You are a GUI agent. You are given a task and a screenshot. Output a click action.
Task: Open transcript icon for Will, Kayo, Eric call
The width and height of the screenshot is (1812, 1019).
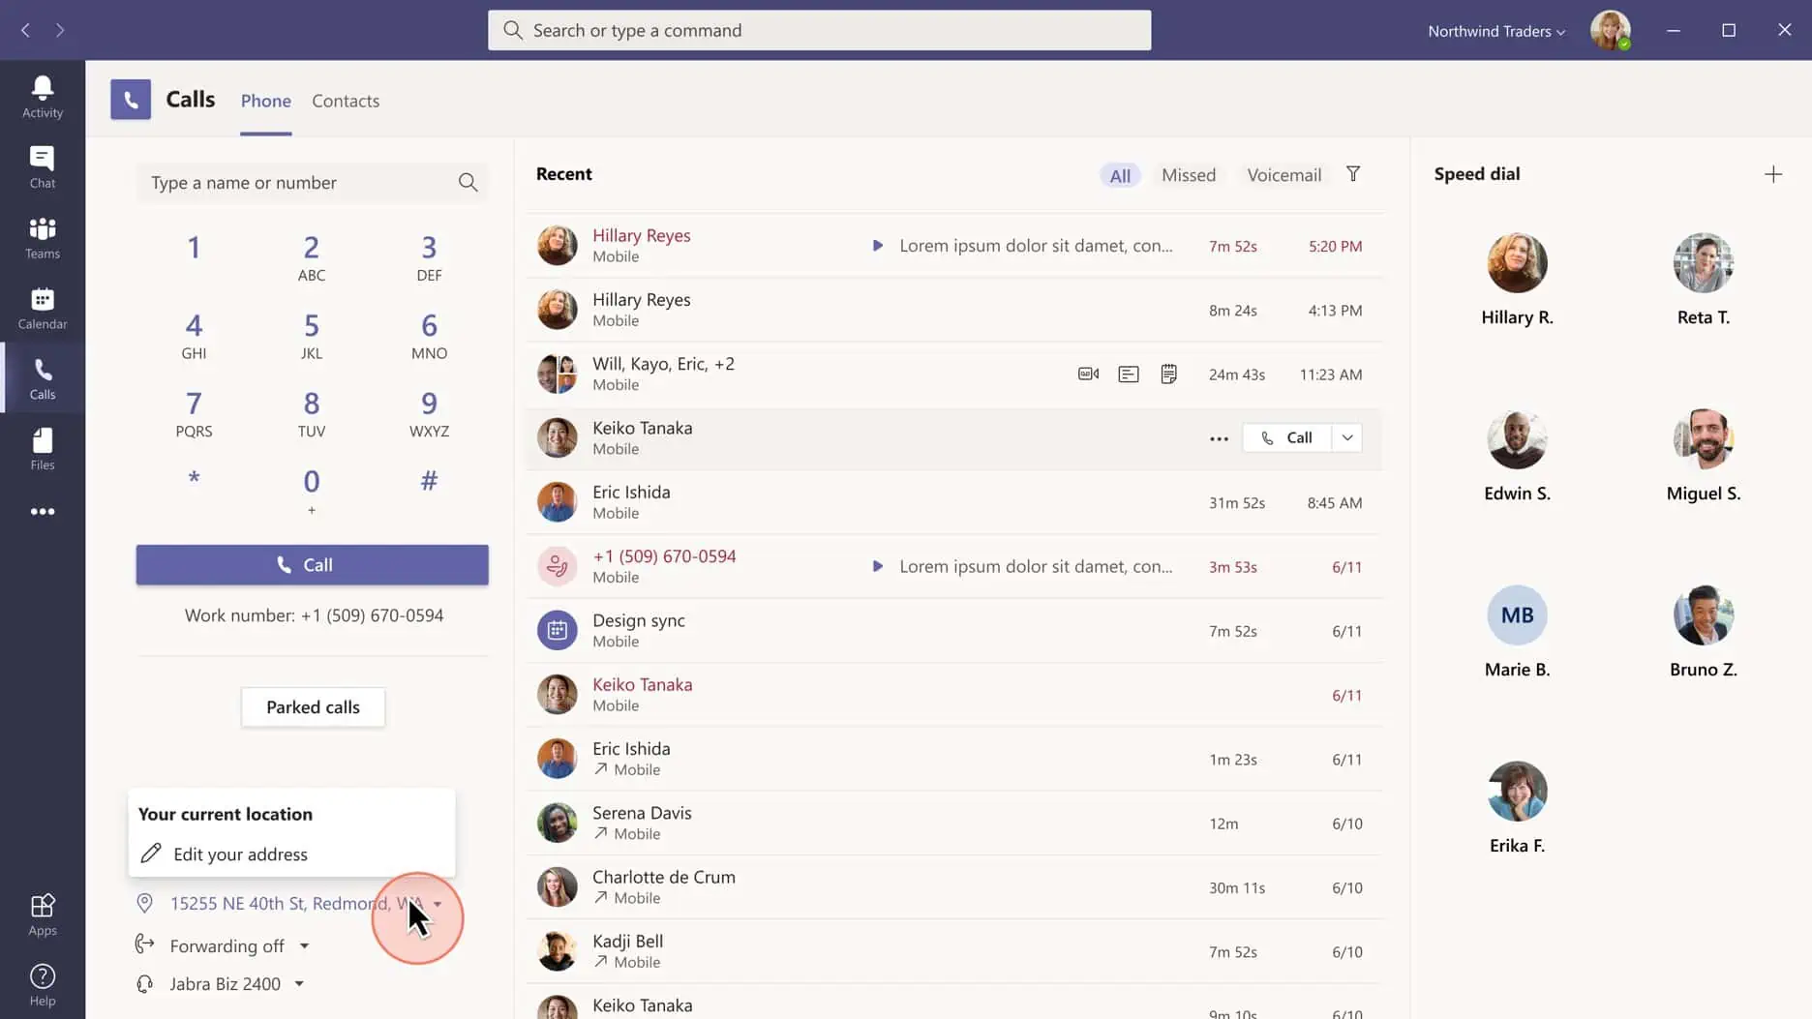pos(1128,374)
